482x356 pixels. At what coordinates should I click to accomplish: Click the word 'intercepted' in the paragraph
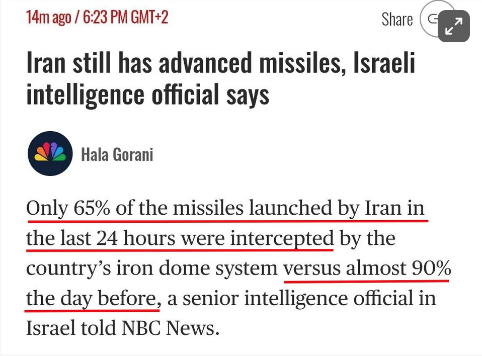point(282,238)
